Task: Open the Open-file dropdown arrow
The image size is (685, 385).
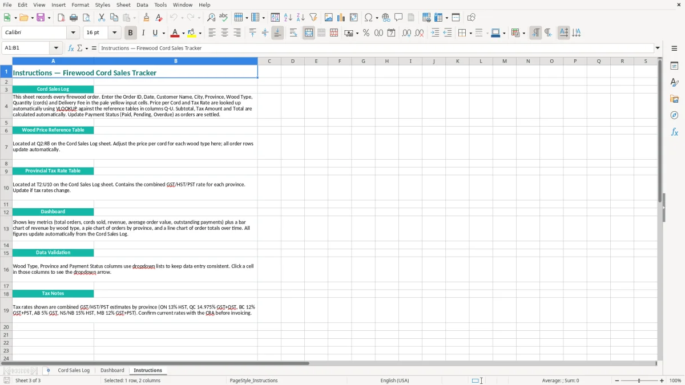Action: point(32,18)
